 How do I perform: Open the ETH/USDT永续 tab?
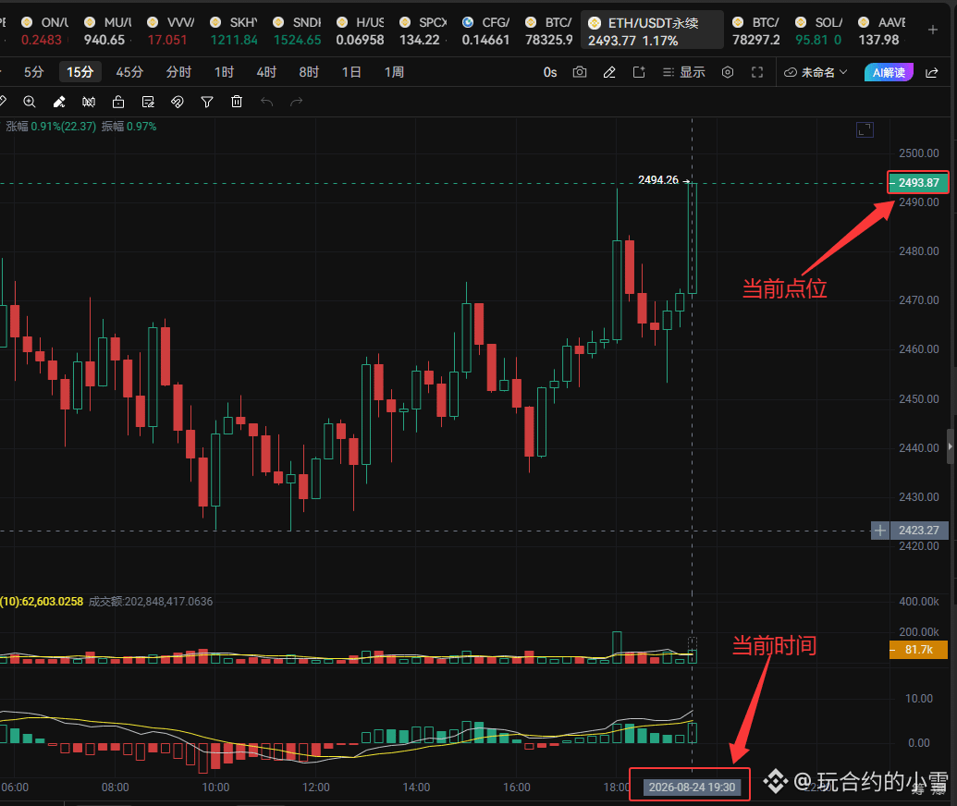652,31
